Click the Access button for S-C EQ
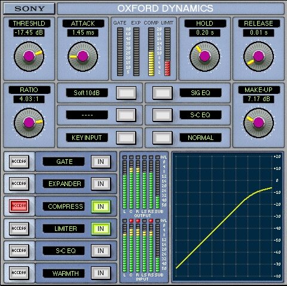This screenshot has height=286, width=287. [19, 251]
